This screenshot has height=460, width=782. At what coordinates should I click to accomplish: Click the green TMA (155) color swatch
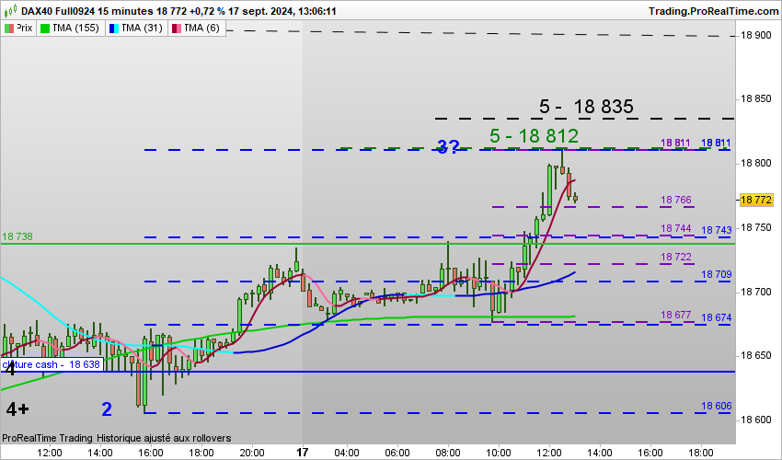(x=45, y=29)
